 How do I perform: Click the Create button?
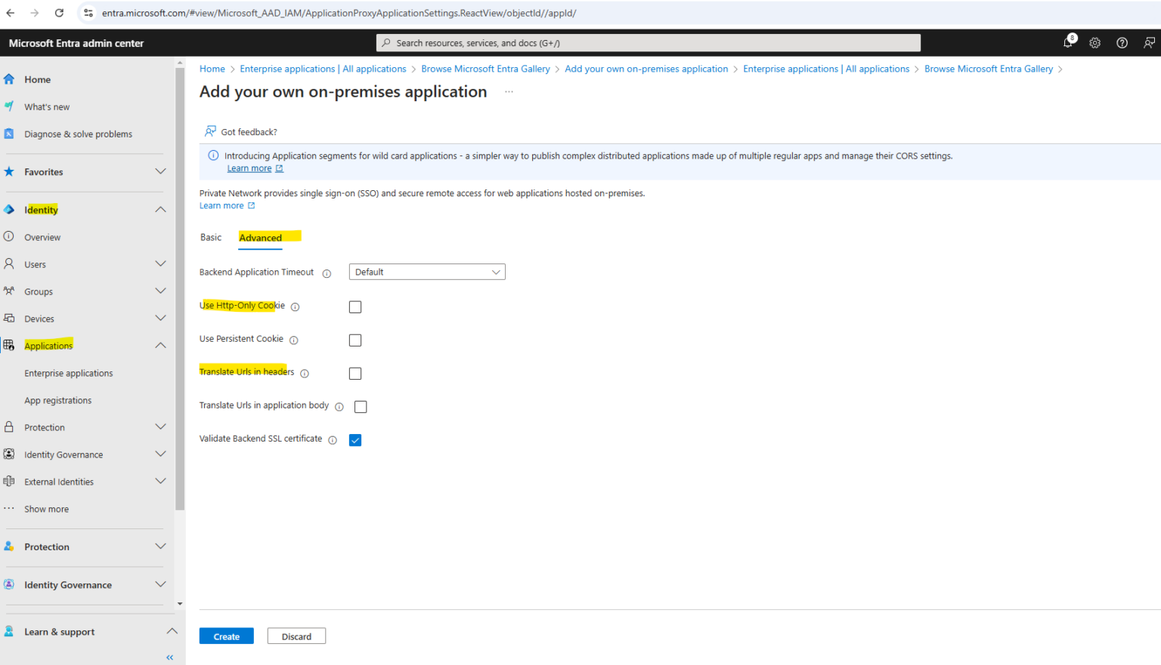[x=226, y=636]
